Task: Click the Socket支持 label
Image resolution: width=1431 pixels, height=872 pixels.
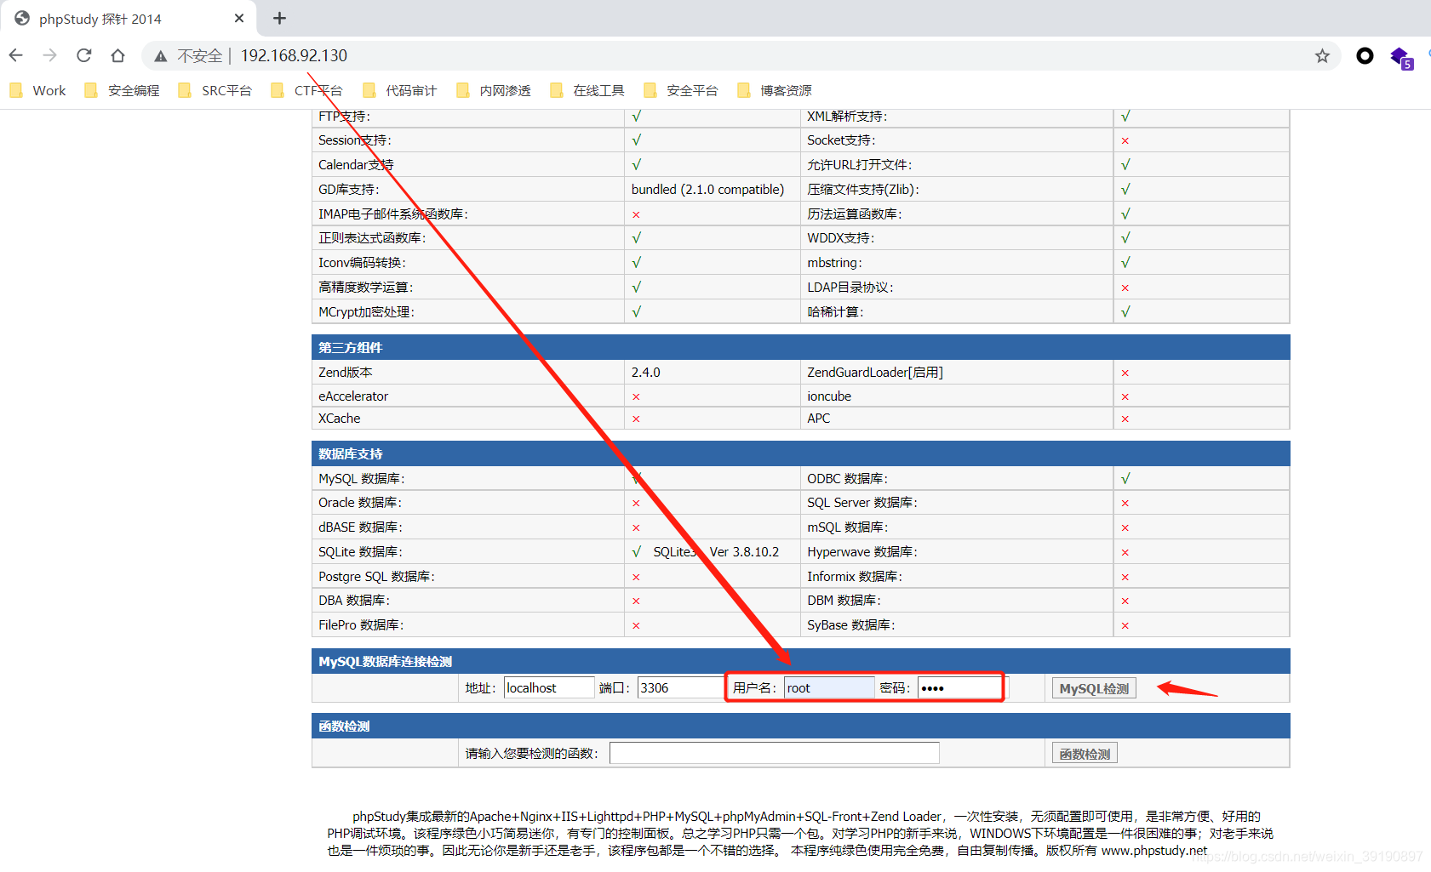Action: click(841, 140)
